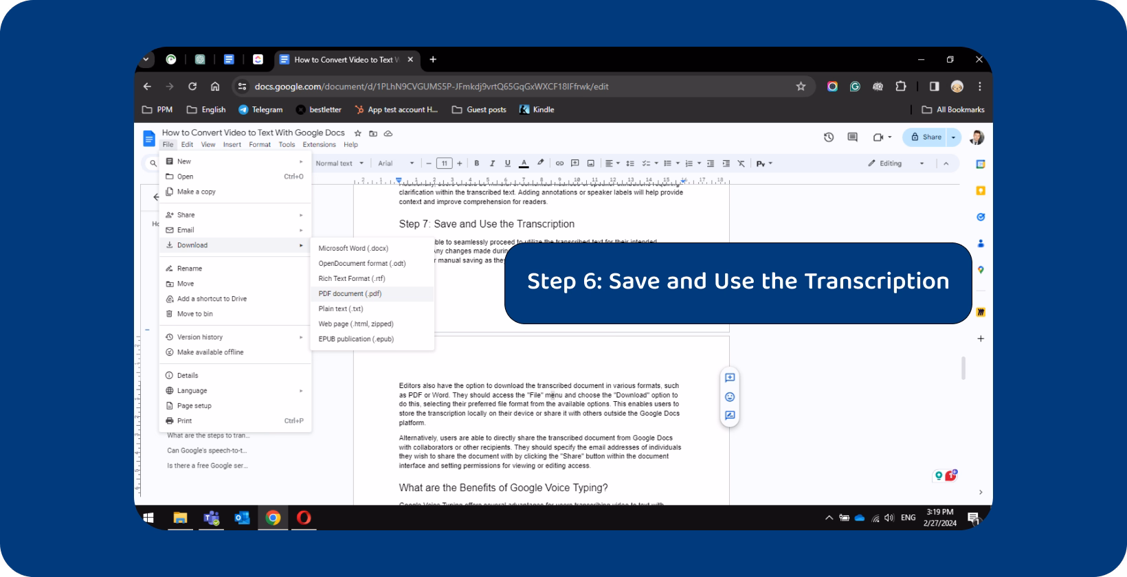Click floating Add comment button on page margin

click(x=730, y=378)
